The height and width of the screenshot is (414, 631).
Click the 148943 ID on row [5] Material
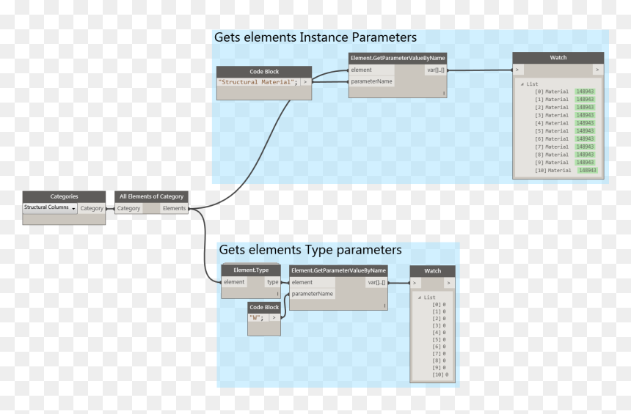tap(585, 131)
